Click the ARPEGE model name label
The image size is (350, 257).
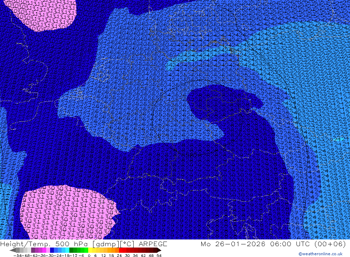153,244
